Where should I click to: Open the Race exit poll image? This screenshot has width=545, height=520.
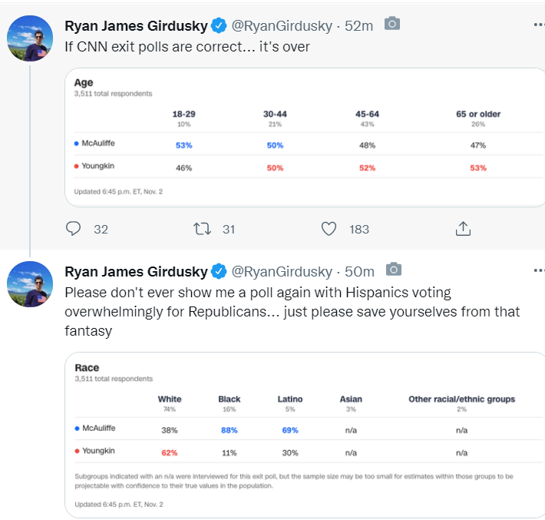coord(305,436)
